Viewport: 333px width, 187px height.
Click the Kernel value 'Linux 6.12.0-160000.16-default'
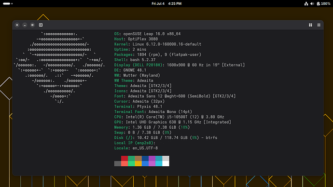167,44
